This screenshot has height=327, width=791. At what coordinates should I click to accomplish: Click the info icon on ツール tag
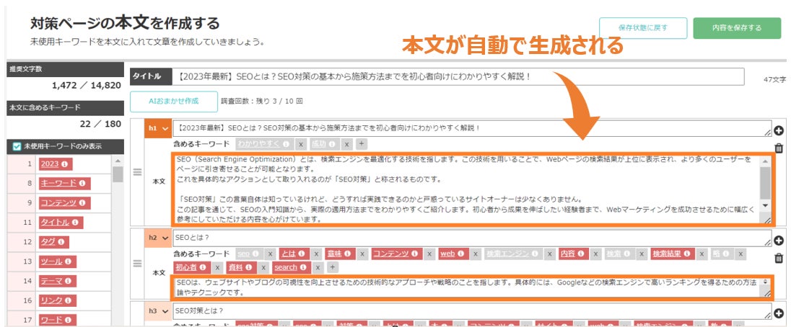pos(68,261)
